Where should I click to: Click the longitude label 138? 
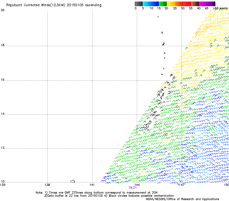(47, 185)
